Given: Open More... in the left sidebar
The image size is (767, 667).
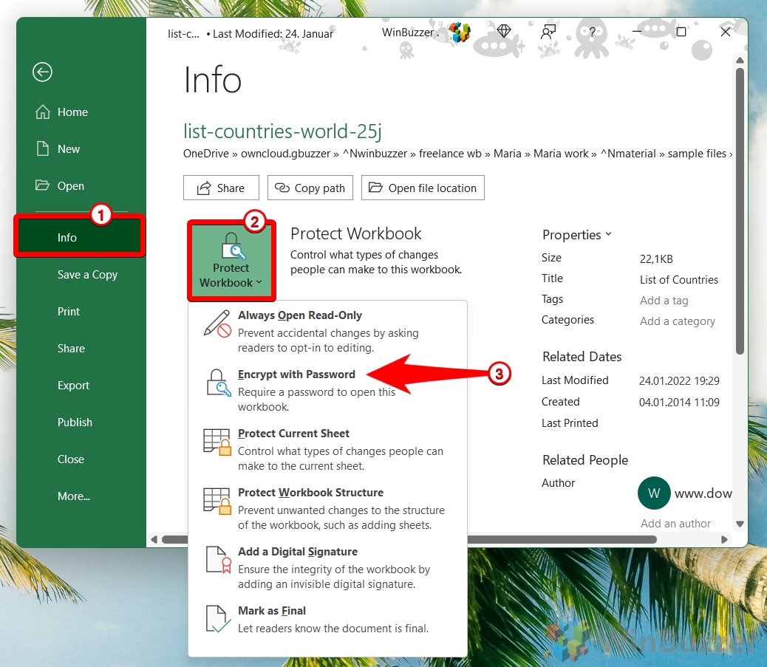Looking at the screenshot, I should [74, 496].
